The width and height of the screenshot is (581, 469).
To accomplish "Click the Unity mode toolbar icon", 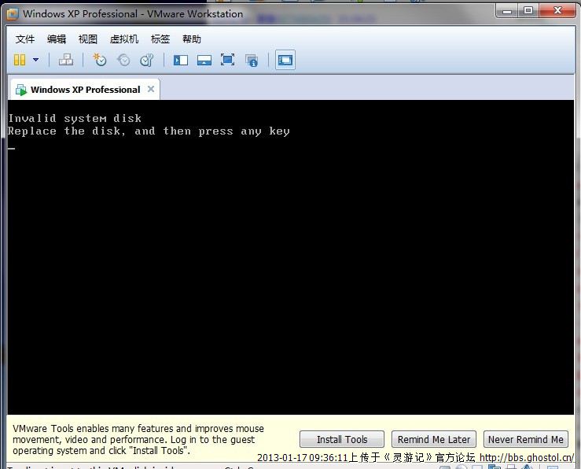I will click(252, 60).
